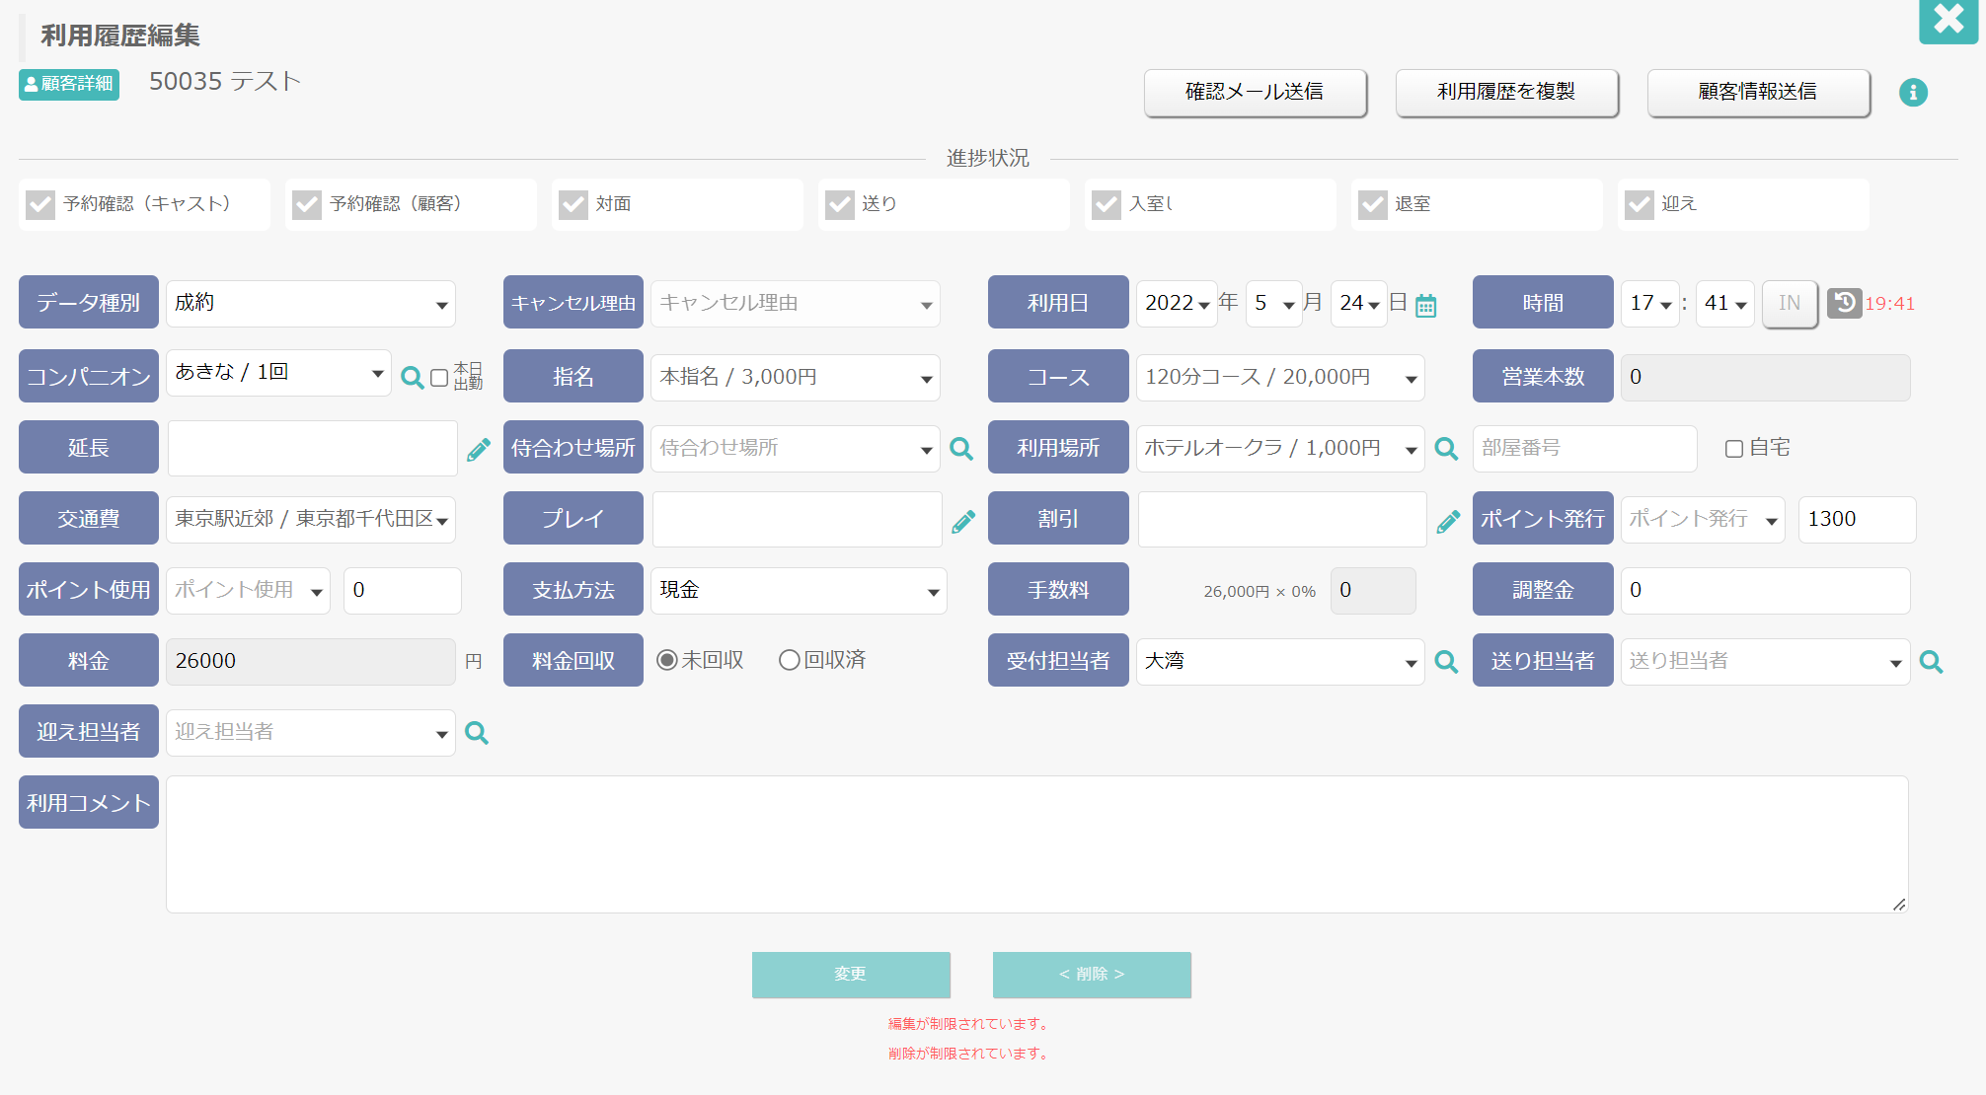Screen dimensions: 1986x1095
Task: Toggle the 対面 progress checkbox
Action: (x=573, y=204)
